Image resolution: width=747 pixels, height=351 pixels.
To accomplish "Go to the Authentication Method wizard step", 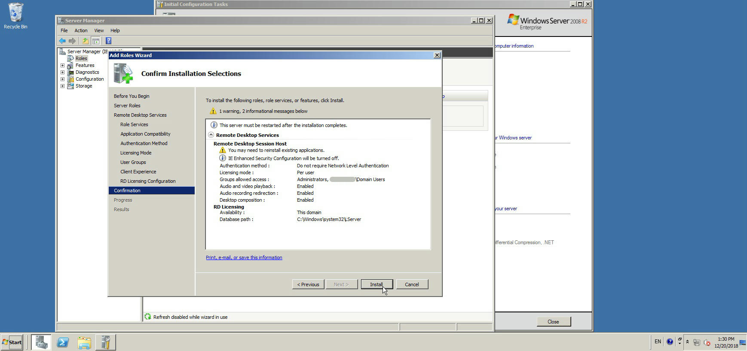I will (x=144, y=143).
